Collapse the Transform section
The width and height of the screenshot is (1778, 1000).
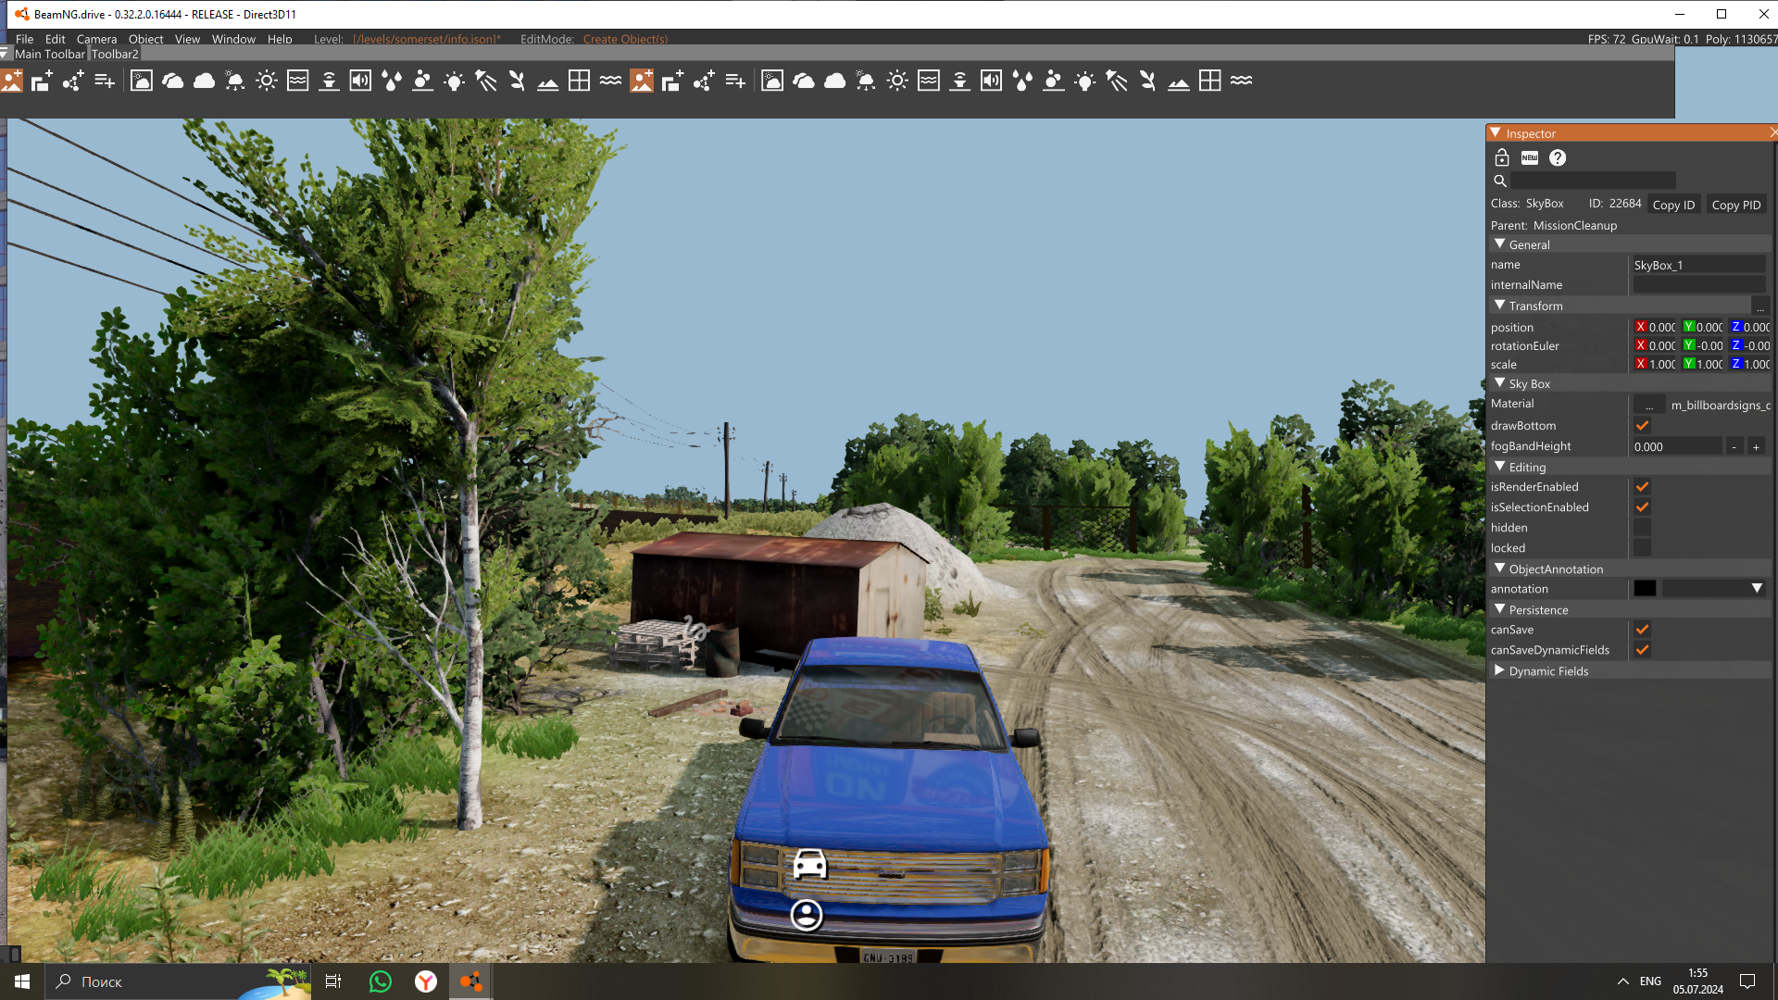pos(1499,306)
